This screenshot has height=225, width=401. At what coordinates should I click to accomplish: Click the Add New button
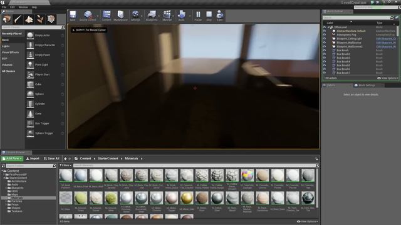pyautogui.click(x=13, y=159)
